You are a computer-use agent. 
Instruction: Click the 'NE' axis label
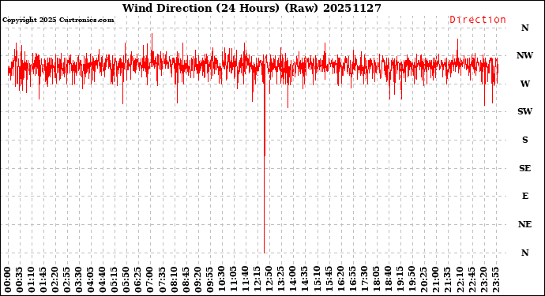point(524,224)
